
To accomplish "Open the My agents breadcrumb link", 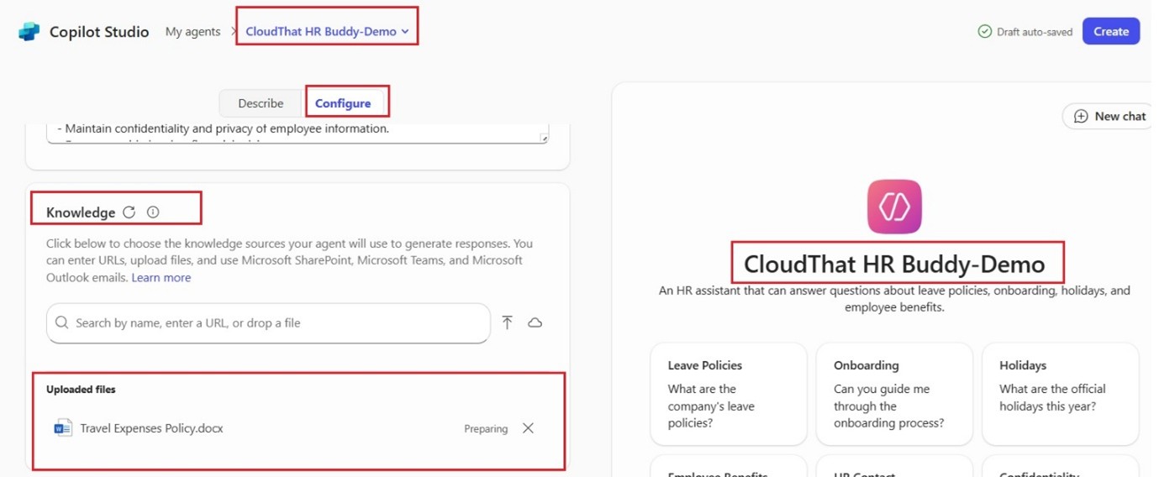I will pyautogui.click(x=192, y=32).
